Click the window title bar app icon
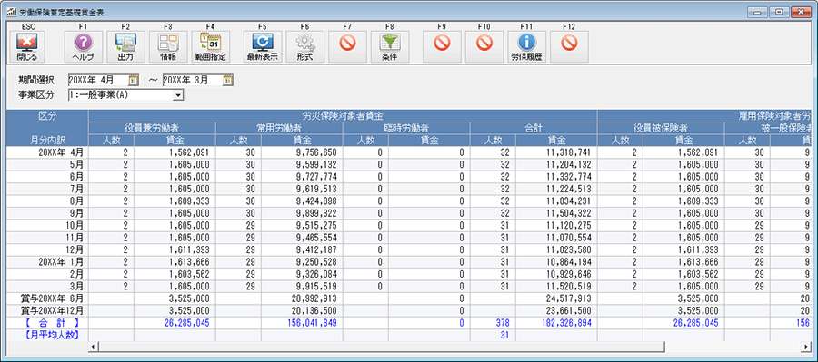 pyautogui.click(x=12, y=12)
